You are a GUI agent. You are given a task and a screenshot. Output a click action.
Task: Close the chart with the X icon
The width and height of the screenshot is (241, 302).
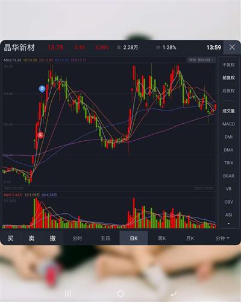pos(232,47)
